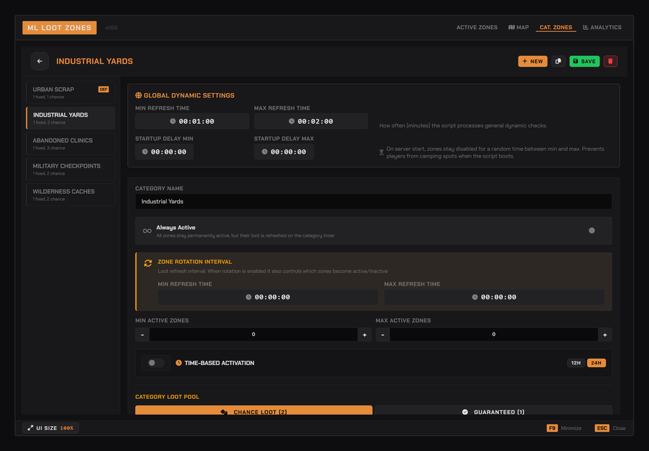Click the duplicate category icon button
Screen dimensions: 649x451
[558, 62]
